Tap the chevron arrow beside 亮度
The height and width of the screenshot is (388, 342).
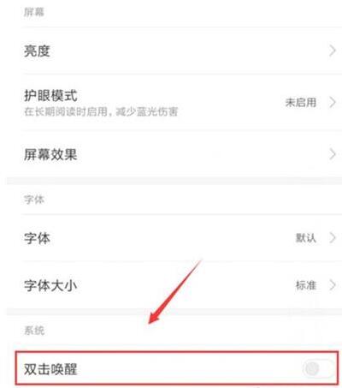(333, 51)
